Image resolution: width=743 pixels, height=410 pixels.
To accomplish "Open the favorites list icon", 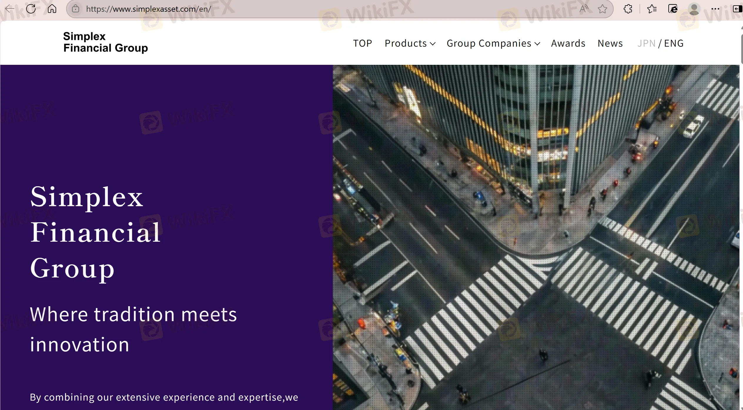I will tap(652, 9).
